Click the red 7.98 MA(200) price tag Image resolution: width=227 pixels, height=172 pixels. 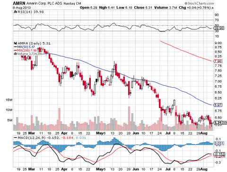218,61
